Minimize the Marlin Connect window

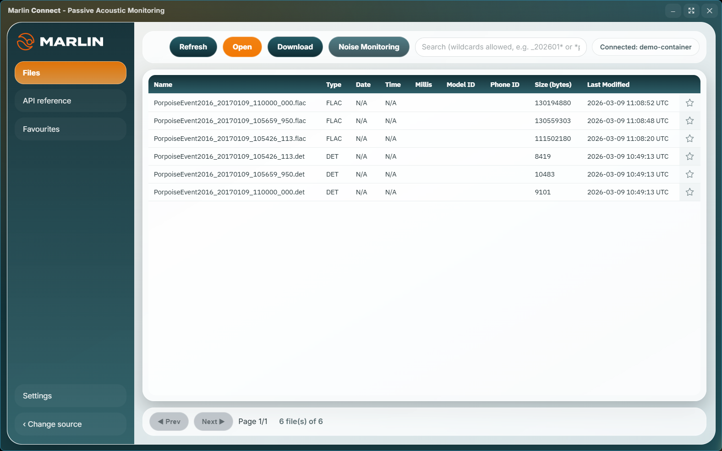click(x=673, y=11)
